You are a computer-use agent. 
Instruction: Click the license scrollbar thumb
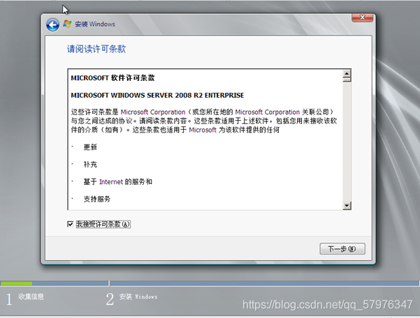click(347, 79)
